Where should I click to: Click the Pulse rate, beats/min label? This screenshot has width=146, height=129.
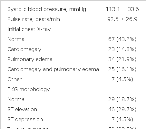[x=34, y=19]
